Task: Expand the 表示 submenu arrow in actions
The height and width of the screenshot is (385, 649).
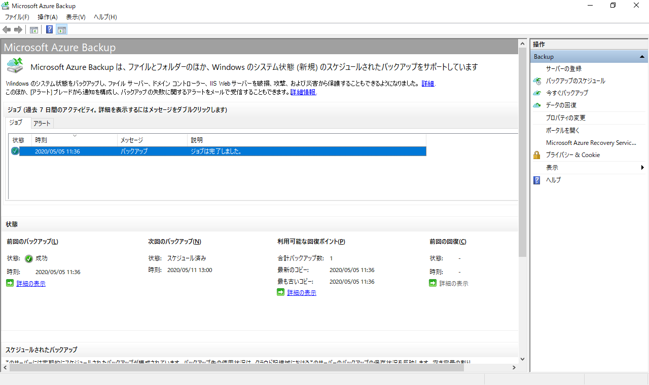Action: pos(642,168)
